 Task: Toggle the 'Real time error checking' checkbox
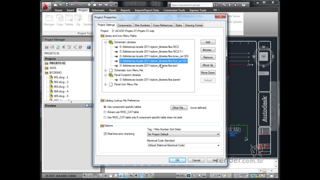[x=105, y=134]
